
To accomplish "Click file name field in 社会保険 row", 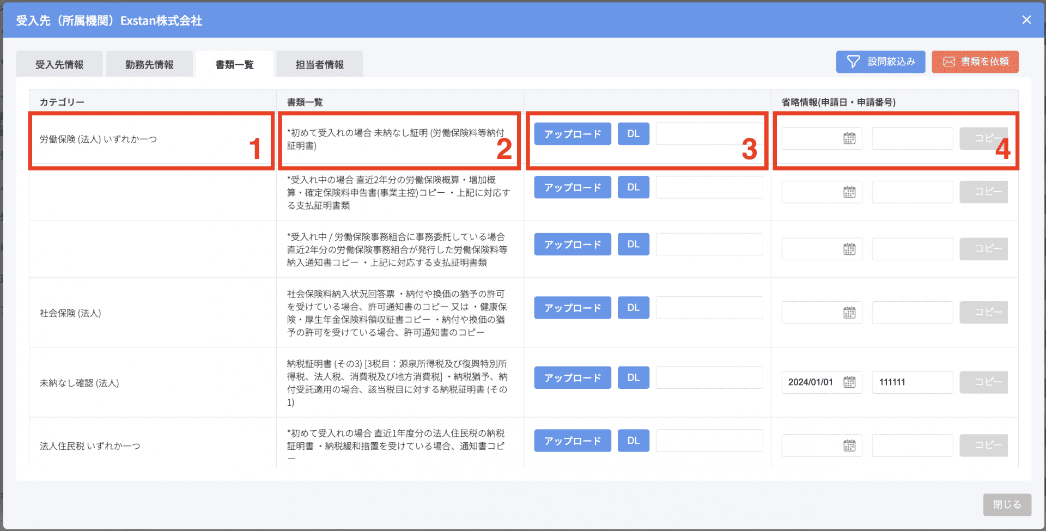I will tap(709, 308).
